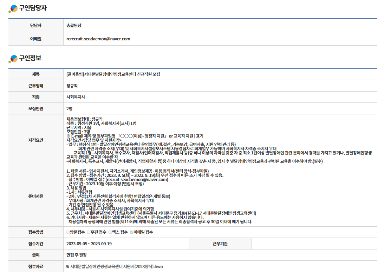
Task: Click the 면접 후 결정 salary value
Action: 76,255
